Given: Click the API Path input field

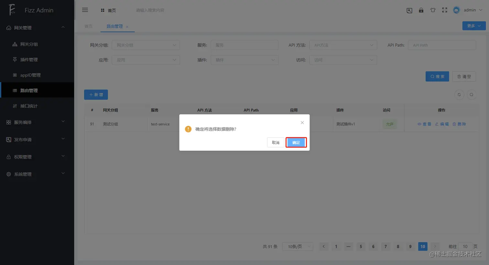Looking at the screenshot, I should point(442,45).
